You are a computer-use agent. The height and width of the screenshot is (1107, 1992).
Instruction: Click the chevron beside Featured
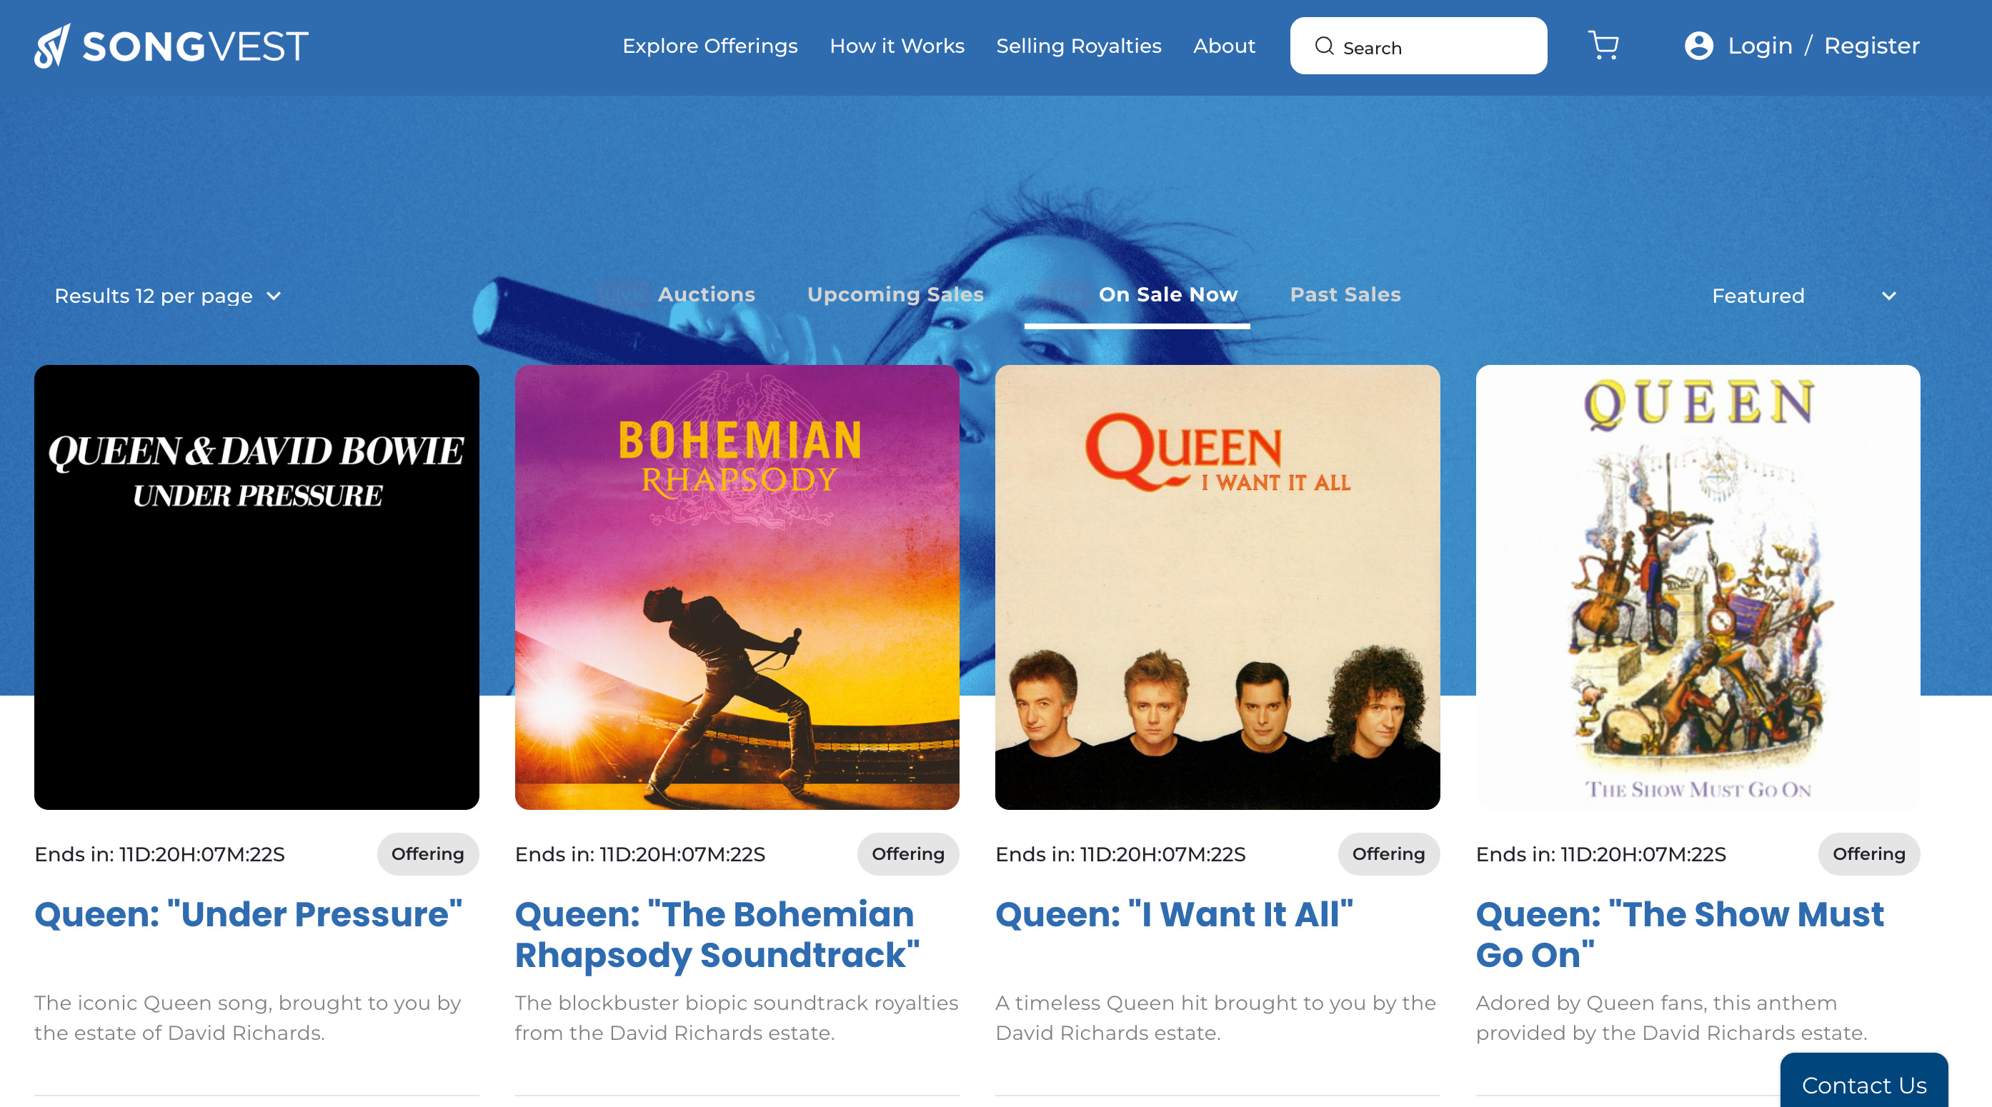click(x=1888, y=296)
